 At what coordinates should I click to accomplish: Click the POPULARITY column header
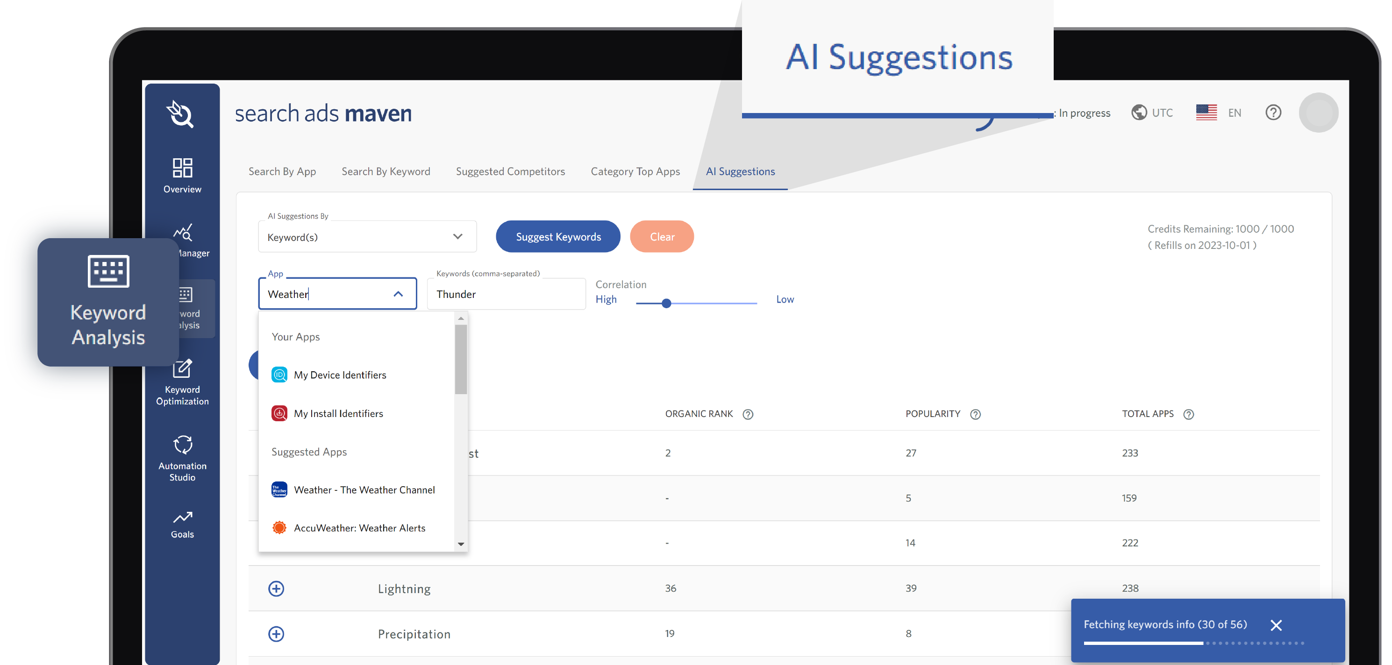pyautogui.click(x=933, y=414)
